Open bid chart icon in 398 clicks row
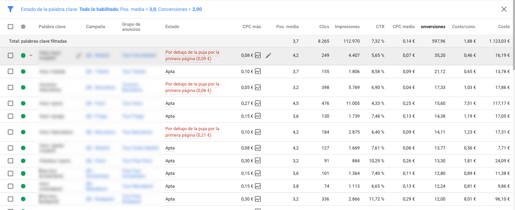Image resolution: width=515 pixels, height=210 pixels. point(258,87)
